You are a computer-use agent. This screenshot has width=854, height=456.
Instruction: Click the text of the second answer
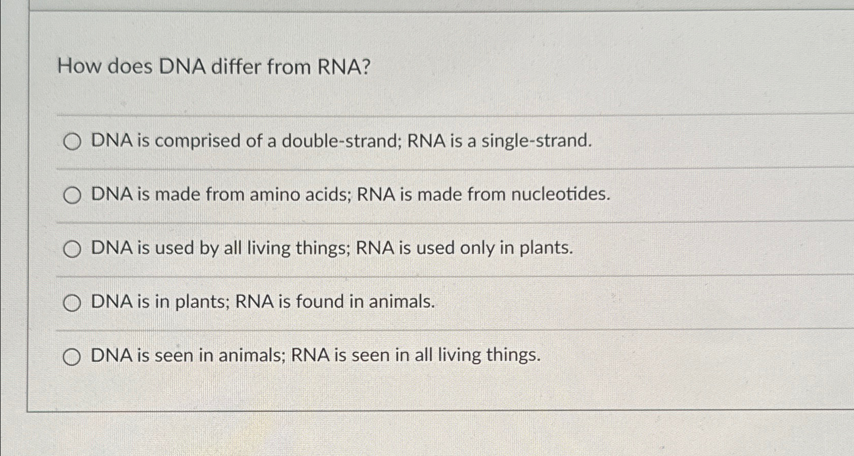click(x=350, y=195)
